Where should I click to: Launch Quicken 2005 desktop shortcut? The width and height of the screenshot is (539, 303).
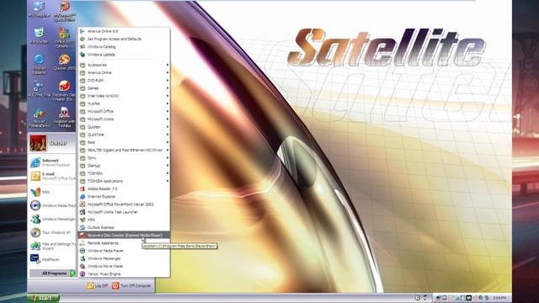(64, 62)
